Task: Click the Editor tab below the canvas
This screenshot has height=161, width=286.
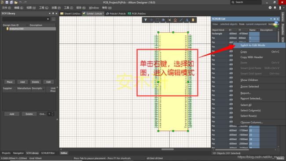Action: pyautogui.click(x=64, y=153)
